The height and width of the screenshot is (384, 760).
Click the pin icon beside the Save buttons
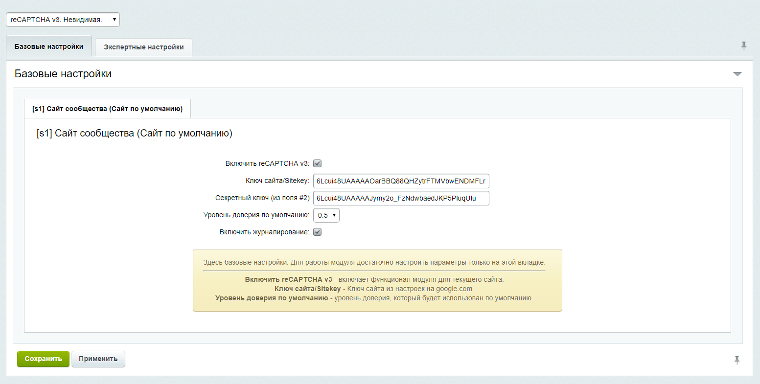click(737, 361)
